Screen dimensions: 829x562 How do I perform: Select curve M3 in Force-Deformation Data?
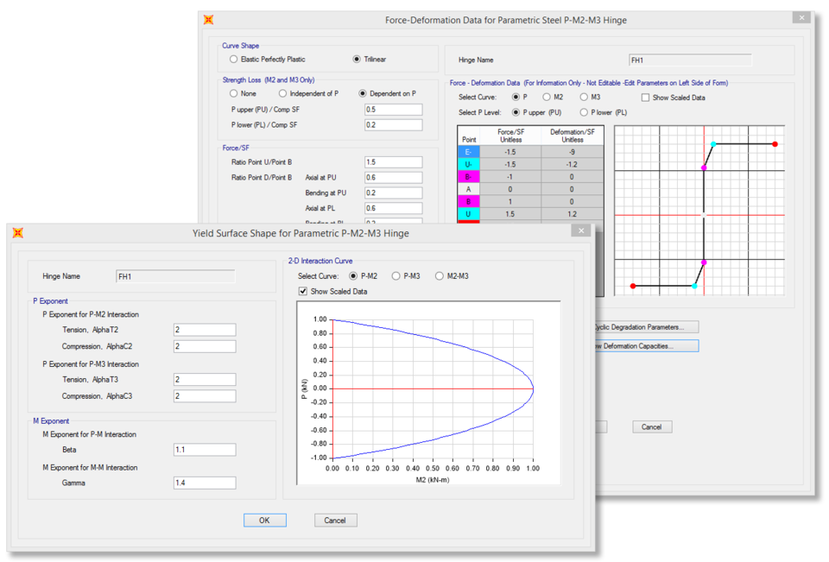point(584,98)
